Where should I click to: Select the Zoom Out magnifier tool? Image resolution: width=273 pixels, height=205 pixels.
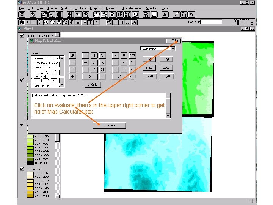pyautogui.click(x=53, y=22)
